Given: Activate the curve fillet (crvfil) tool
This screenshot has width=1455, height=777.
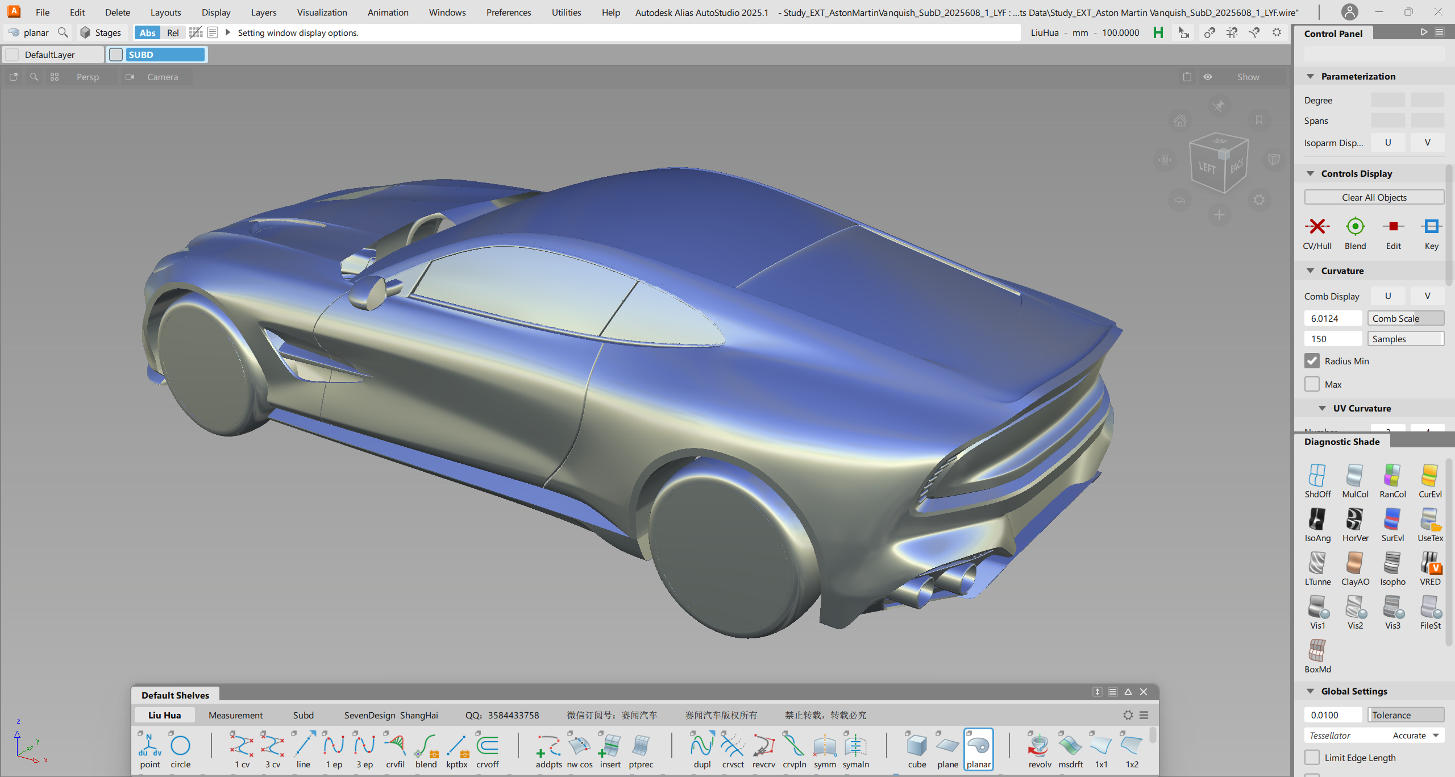Looking at the screenshot, I should [x=395, y=746].
